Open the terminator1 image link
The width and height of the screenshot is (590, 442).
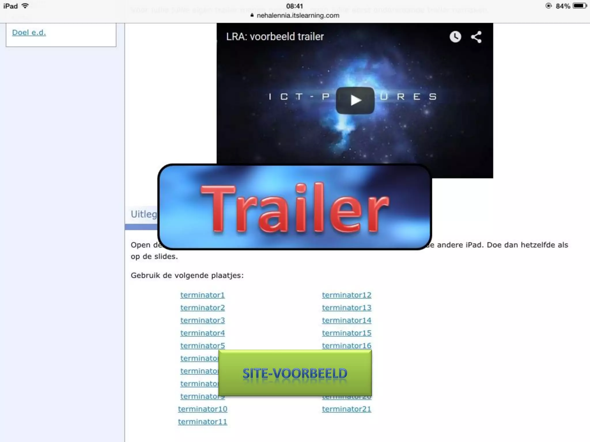pos(202,295)
